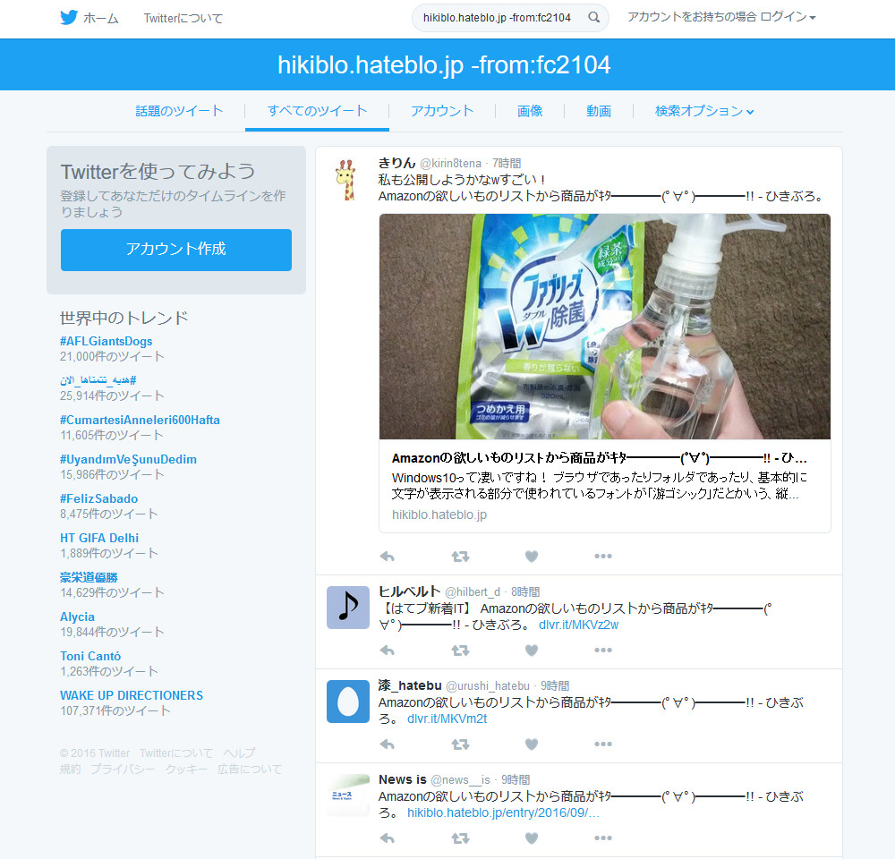Open footer 広告について link
The image size is (895, 859).
250,770
